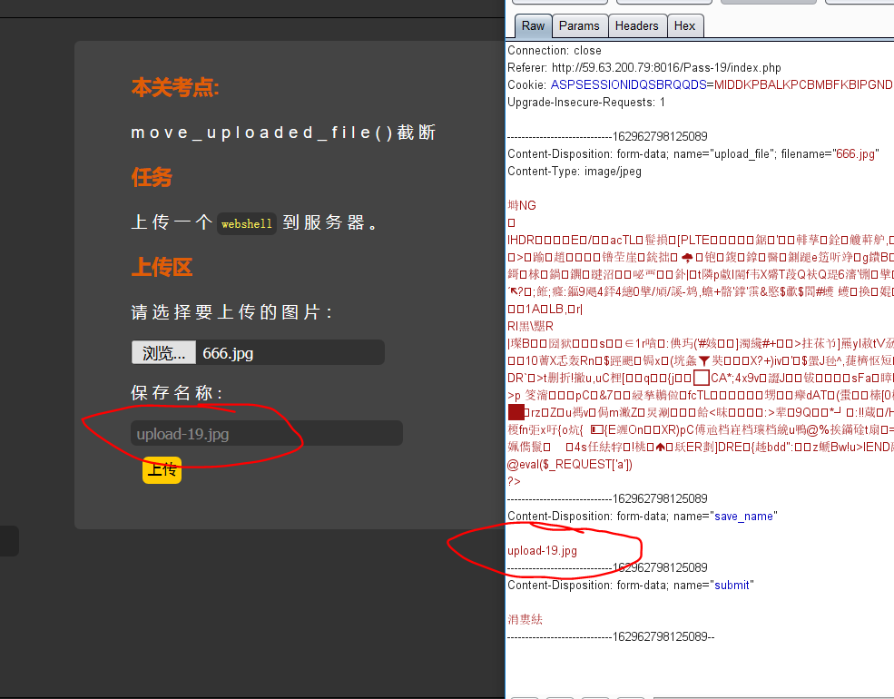Click the ASPSESSIONIDQSBRQQDS cookie name
The image size is (894, 699).
[x=628, y=84]
